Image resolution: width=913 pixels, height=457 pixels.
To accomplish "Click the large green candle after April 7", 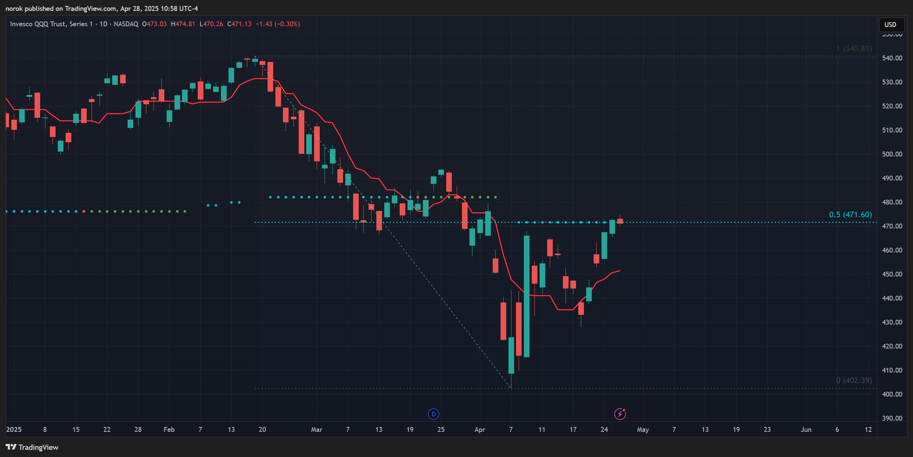I will 526,296.
